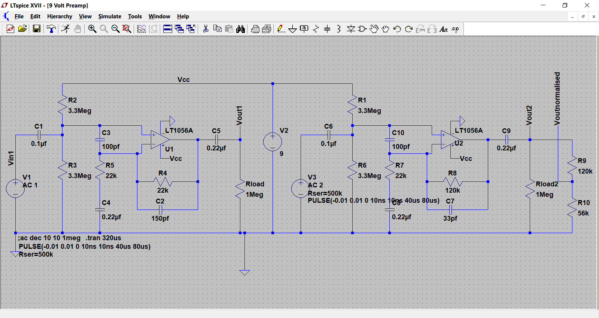This screenshot has height=318, width=599.
Task: Save the schematic with the floppy icon
Action: 37,29
